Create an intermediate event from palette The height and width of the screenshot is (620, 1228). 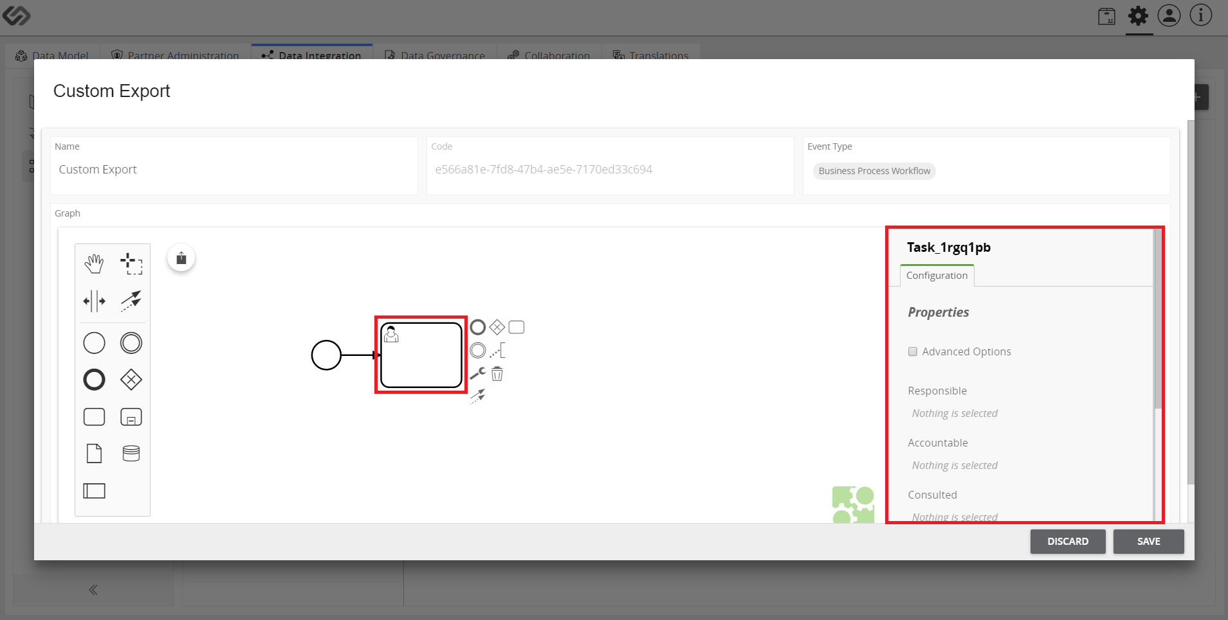131,343
